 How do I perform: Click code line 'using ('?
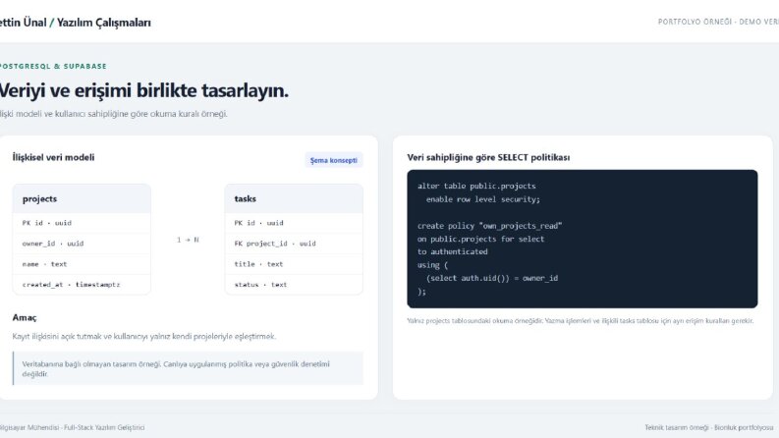pos(432,265)
